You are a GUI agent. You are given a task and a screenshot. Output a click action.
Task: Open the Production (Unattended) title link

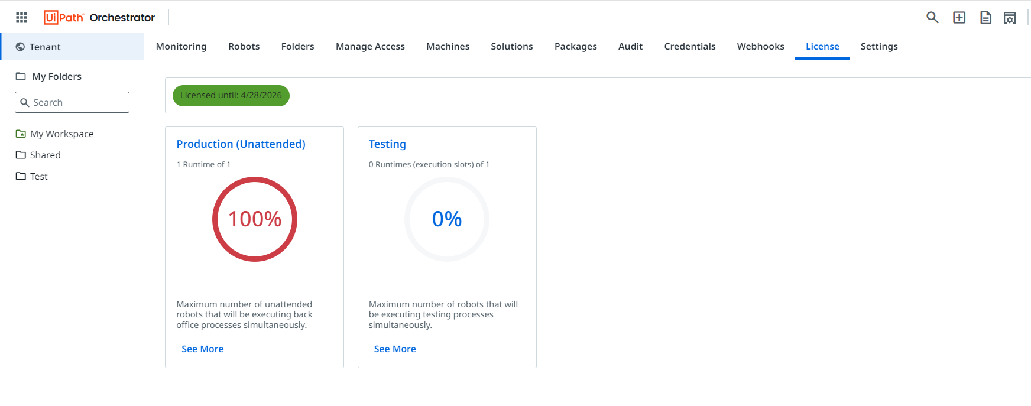coord(241,144)
